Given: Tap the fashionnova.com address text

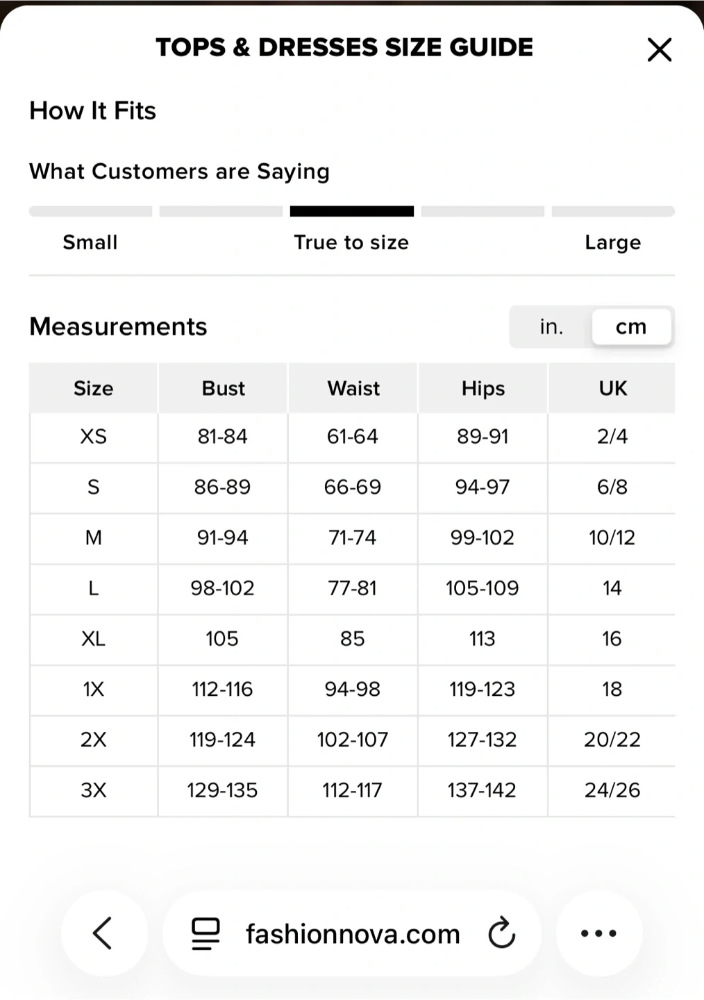Looking at the screenshot, I should pos(353,934).
